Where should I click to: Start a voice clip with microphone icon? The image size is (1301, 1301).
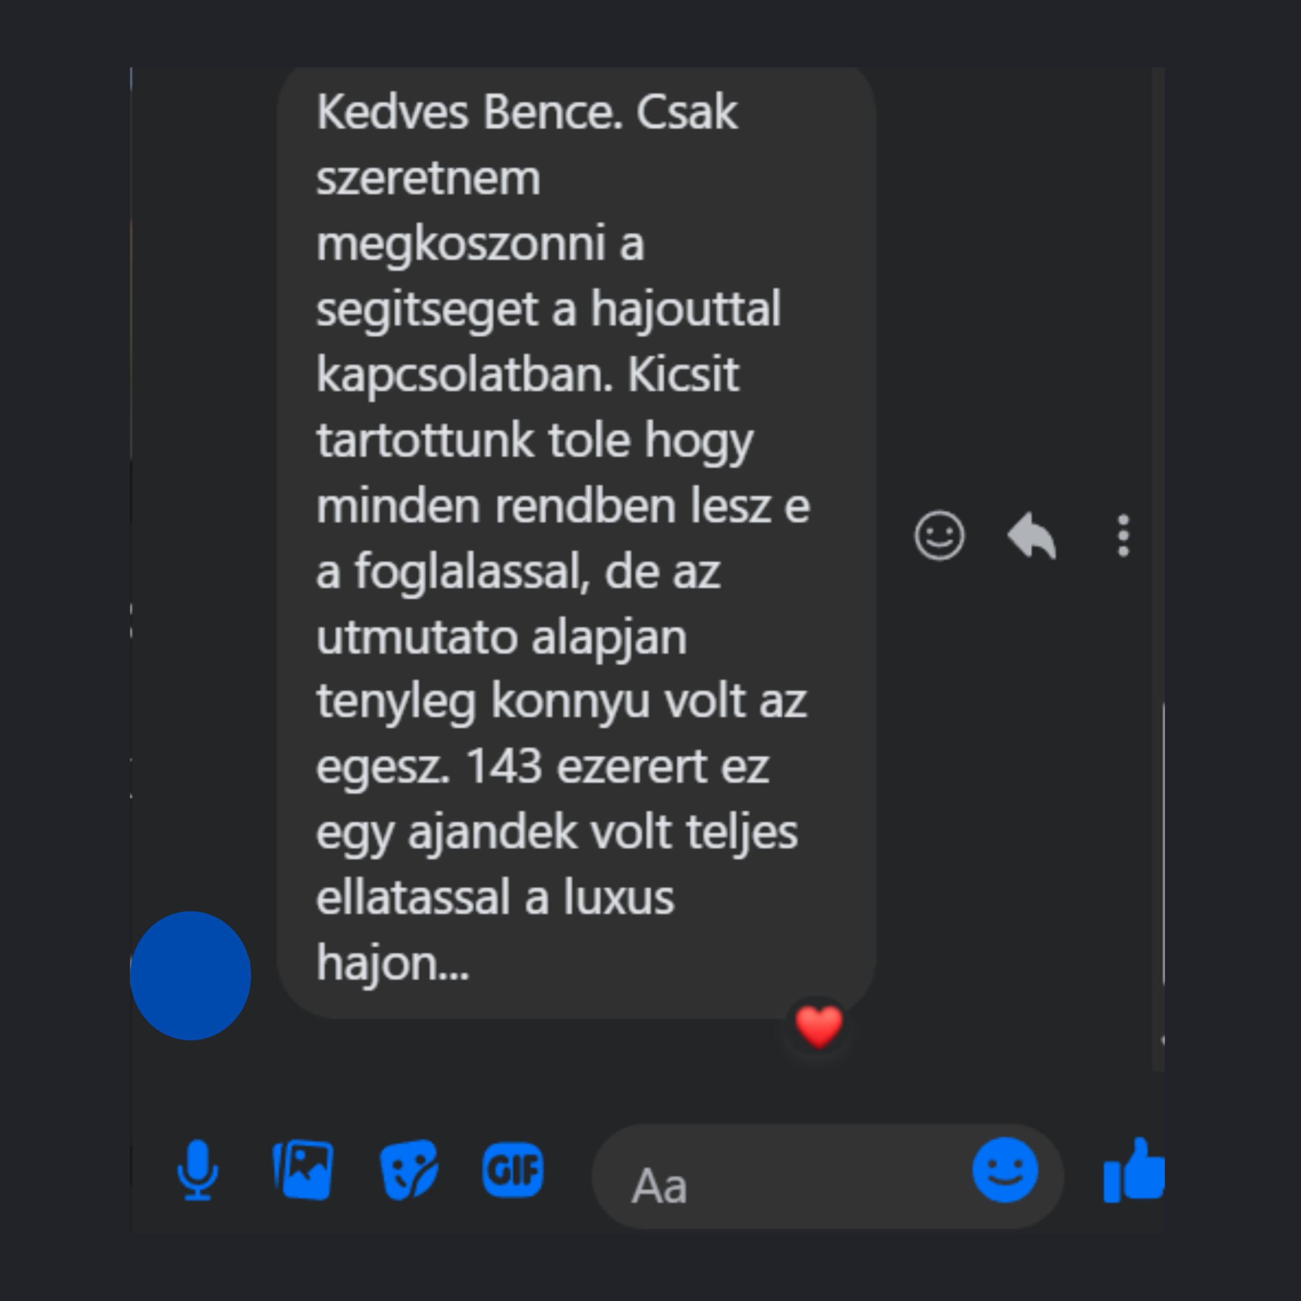197,1170
